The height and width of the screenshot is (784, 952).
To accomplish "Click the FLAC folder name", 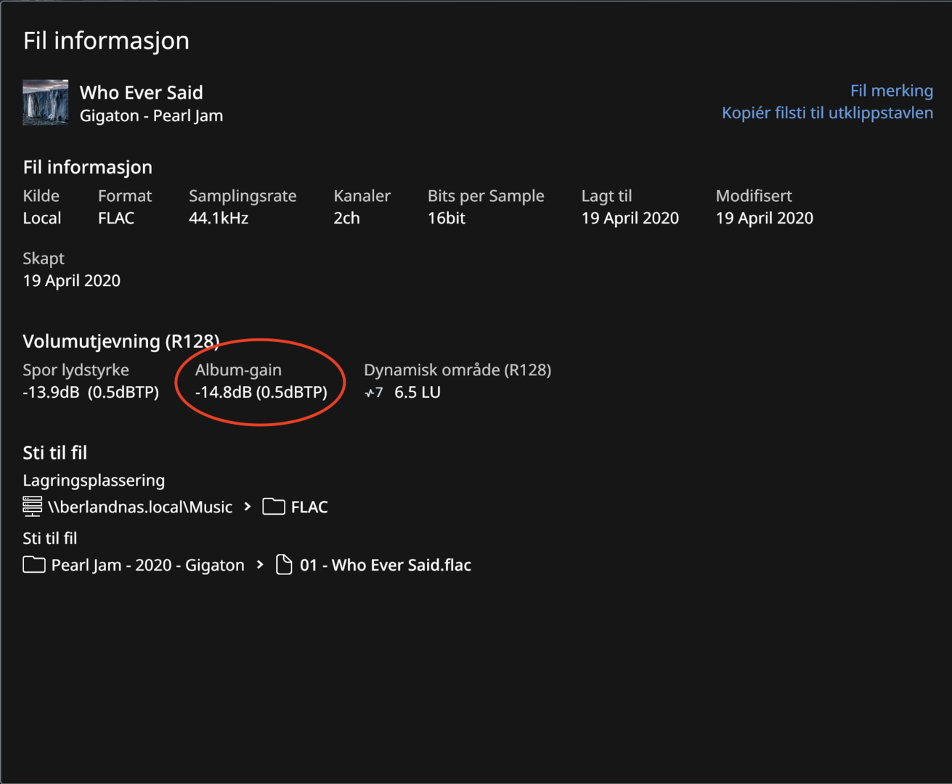I will [x=309, y=507].
